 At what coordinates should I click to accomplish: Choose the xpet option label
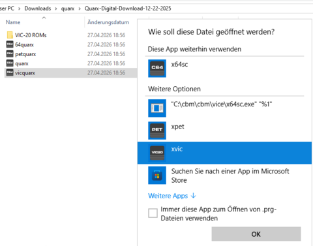[177, 127]
